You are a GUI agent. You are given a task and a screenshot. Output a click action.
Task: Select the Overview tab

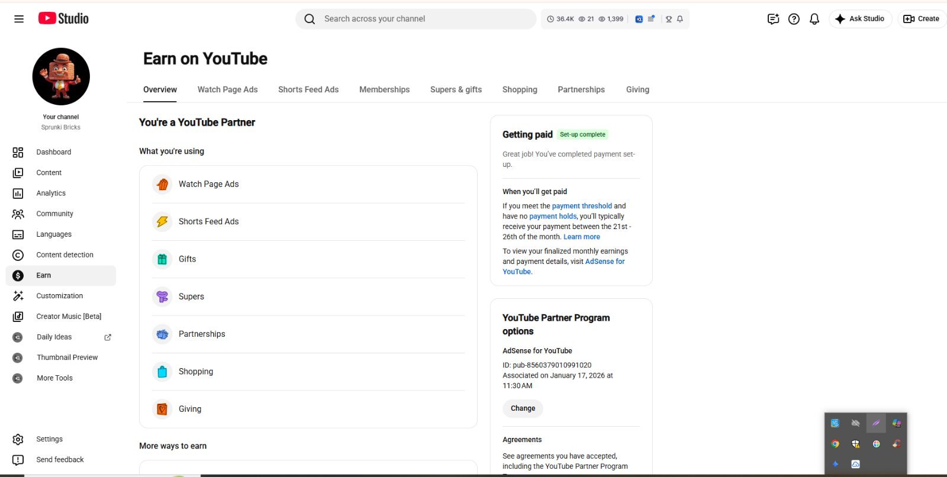point(160,89)
